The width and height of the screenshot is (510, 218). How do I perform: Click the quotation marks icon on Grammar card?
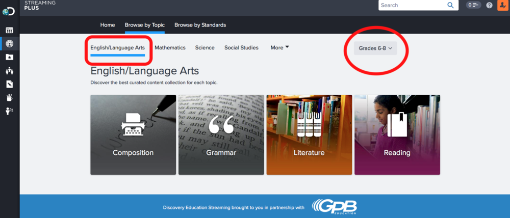coord(221,125)
